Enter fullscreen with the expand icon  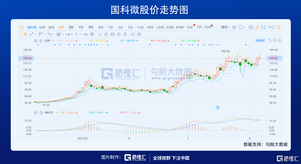click(x=263, y=27)
